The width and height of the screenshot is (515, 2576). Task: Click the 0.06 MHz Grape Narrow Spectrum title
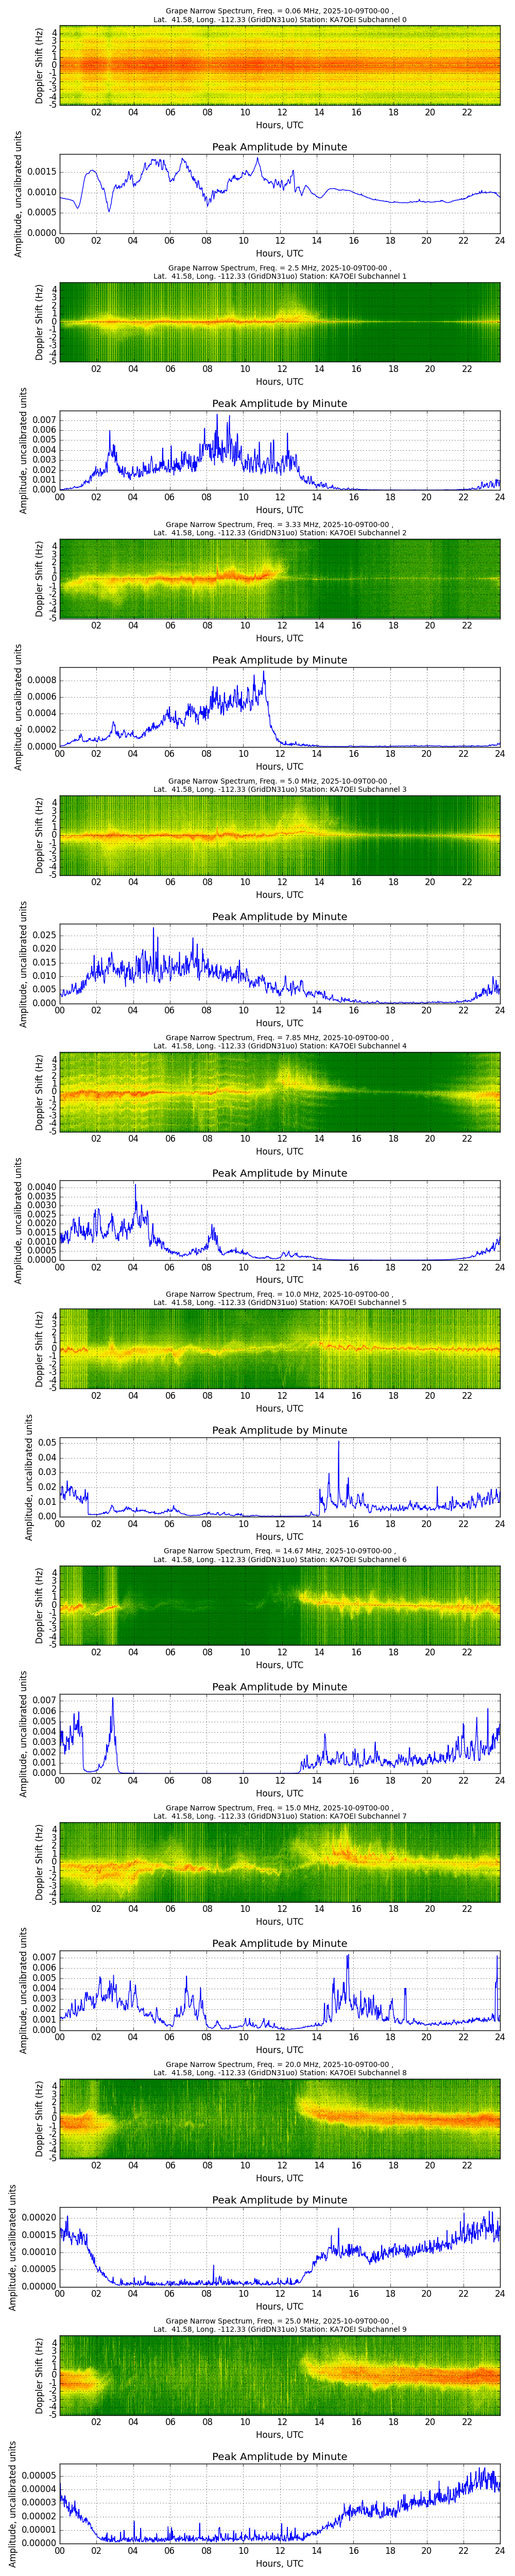click(x=280, y=15)
